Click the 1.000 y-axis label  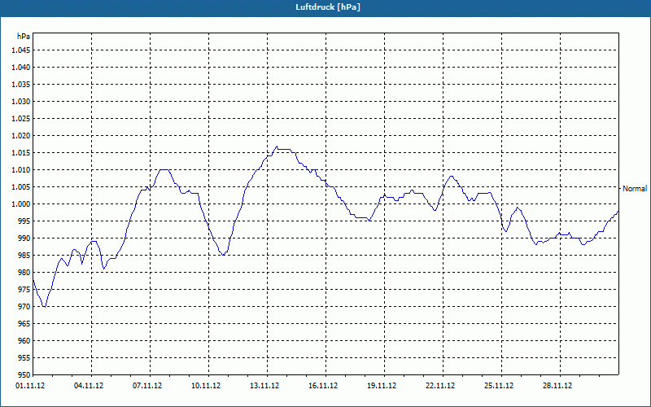21,204
